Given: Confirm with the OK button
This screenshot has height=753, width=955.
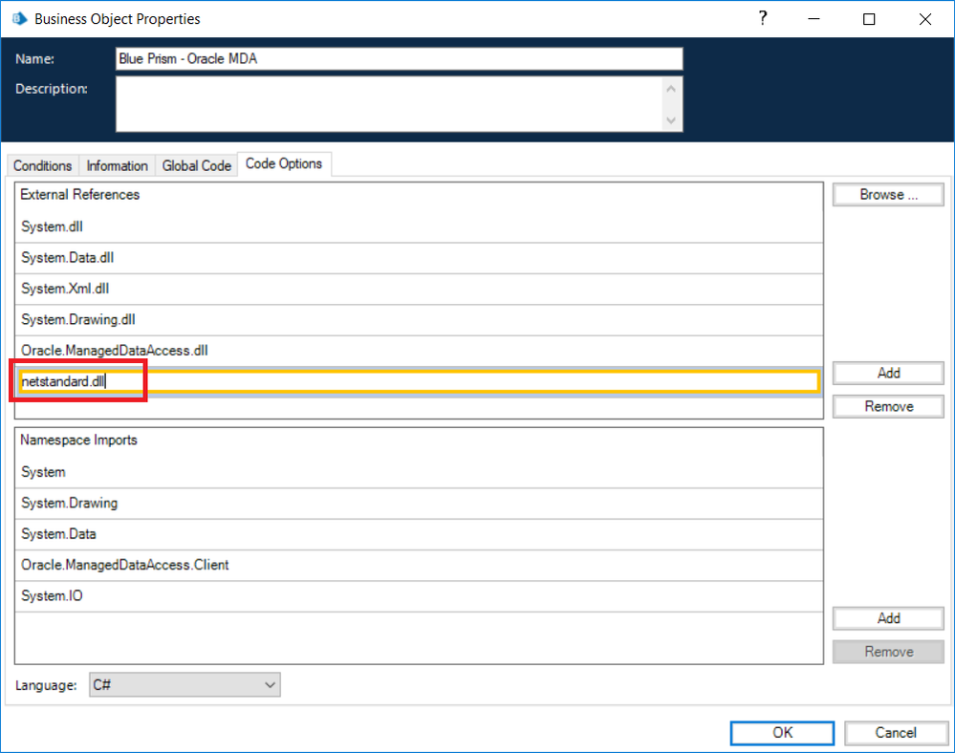Looking at the screenshot, I should [x=782, y=733].
